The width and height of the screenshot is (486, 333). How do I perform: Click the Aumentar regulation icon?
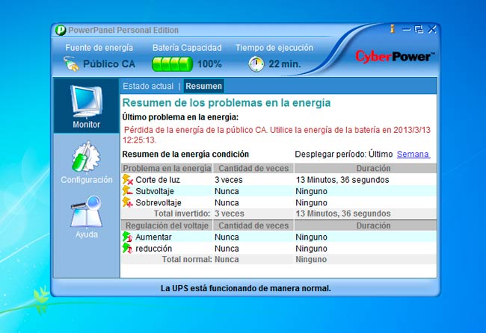tap(127, 237)
